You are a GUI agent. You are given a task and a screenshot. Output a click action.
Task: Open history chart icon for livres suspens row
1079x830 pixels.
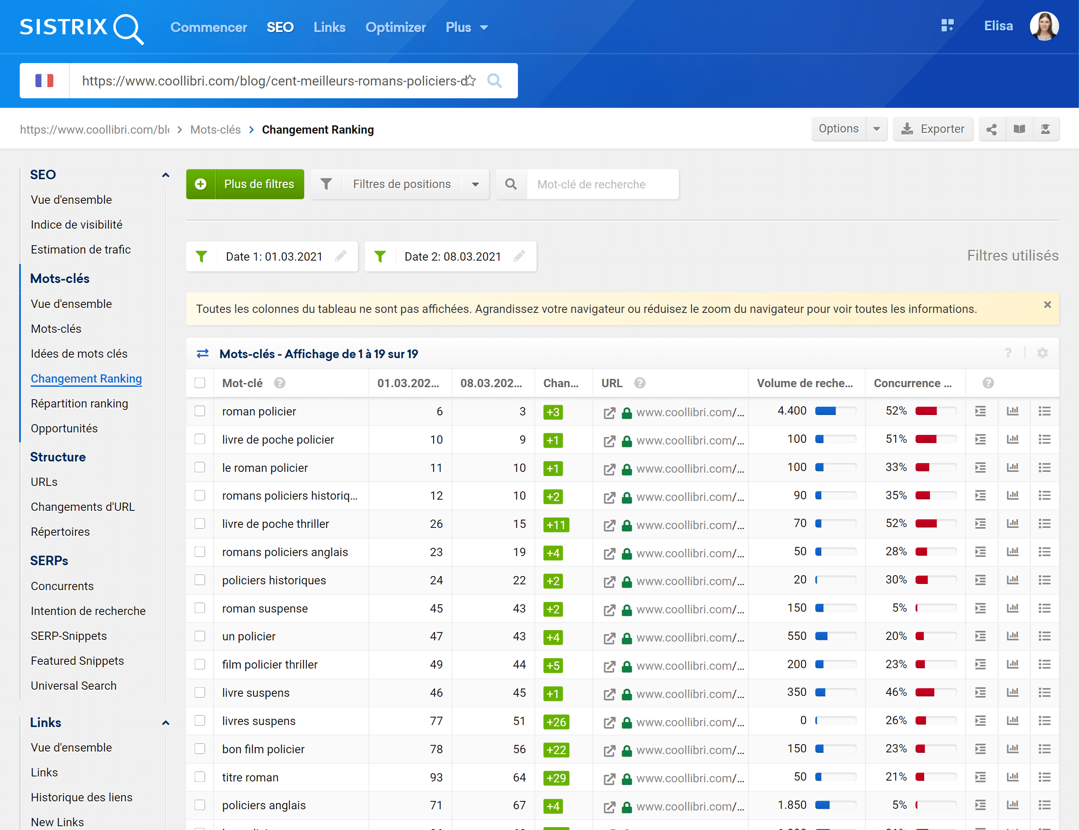point(1013,721)
